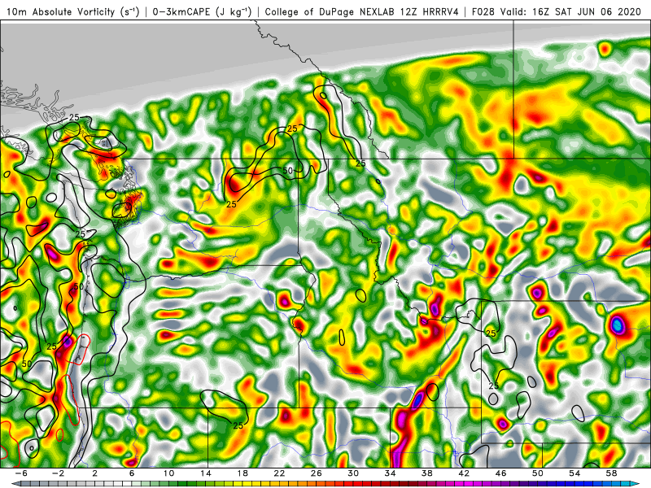Click the 34 tick label on color scale
Viewport: 651px width, 488px height.
click(x=391, y=473)
